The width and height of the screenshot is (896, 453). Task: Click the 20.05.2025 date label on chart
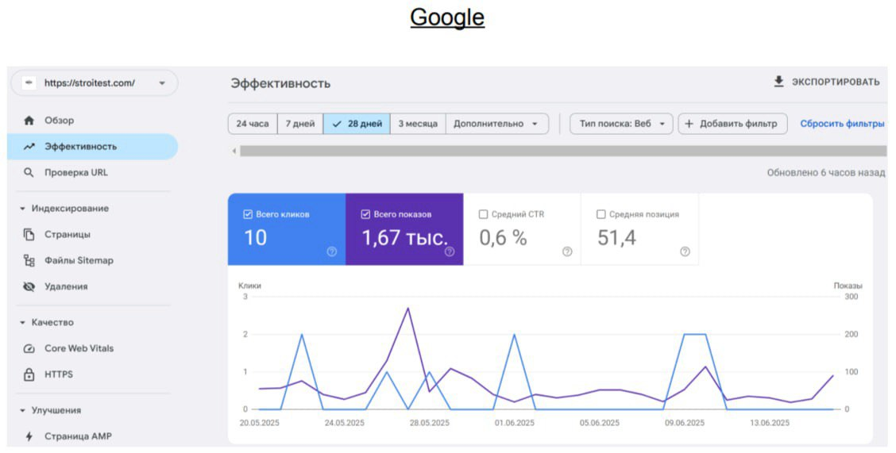pyautogui.click(x=260, y=424)
